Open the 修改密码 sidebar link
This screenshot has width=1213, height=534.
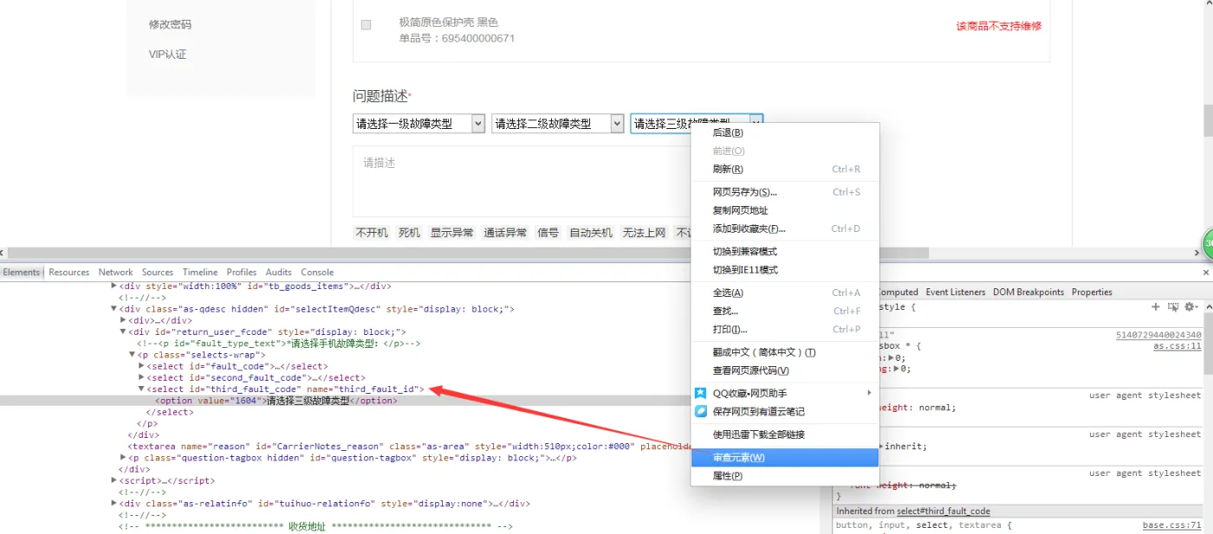170,24
